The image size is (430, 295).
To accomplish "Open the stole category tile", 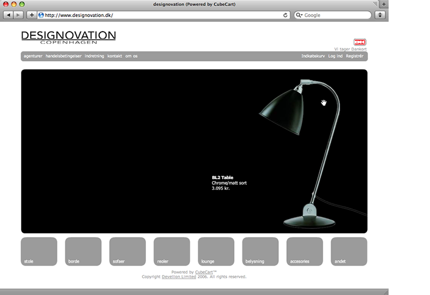I will point(39,252).
